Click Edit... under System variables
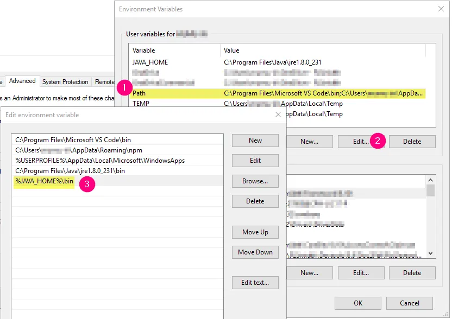 click(361, 273)
